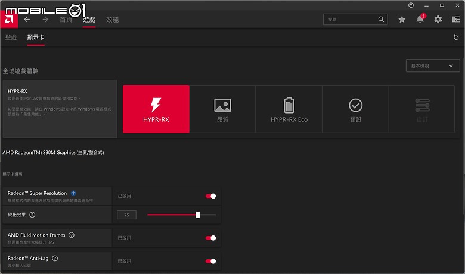Select the 預設 default profile tile
This screenshot has height=274, width=465.
pos(355,109)
